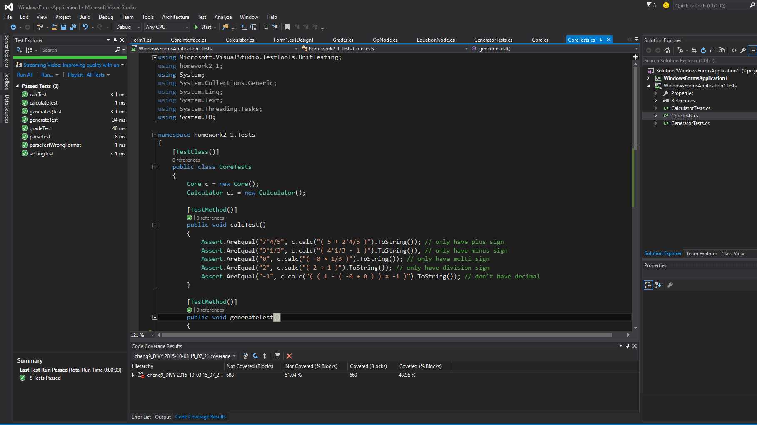Click the Merge Results icon in Code Coverage
Screen dimensions: 757x425
pyautogui.click(x=265, y=356)
